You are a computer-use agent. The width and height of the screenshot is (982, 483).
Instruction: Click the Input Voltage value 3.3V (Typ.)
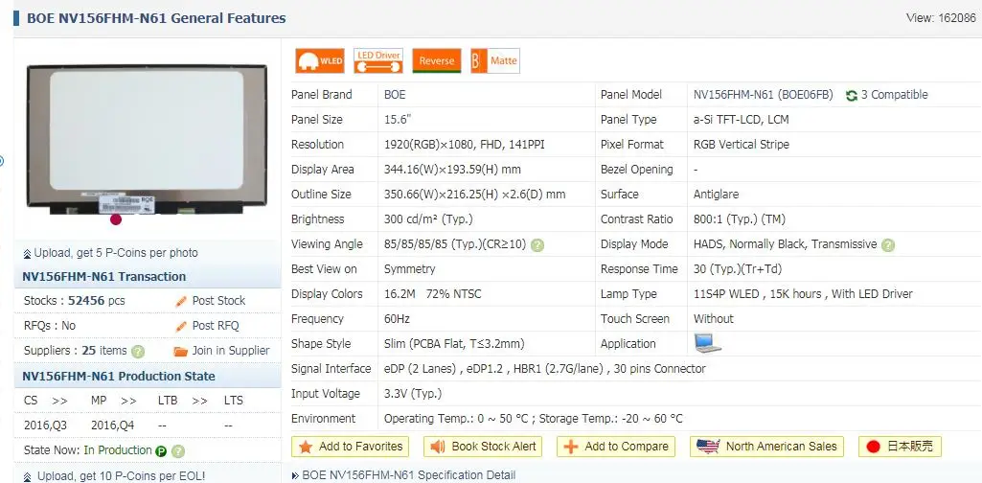[413, 394]
